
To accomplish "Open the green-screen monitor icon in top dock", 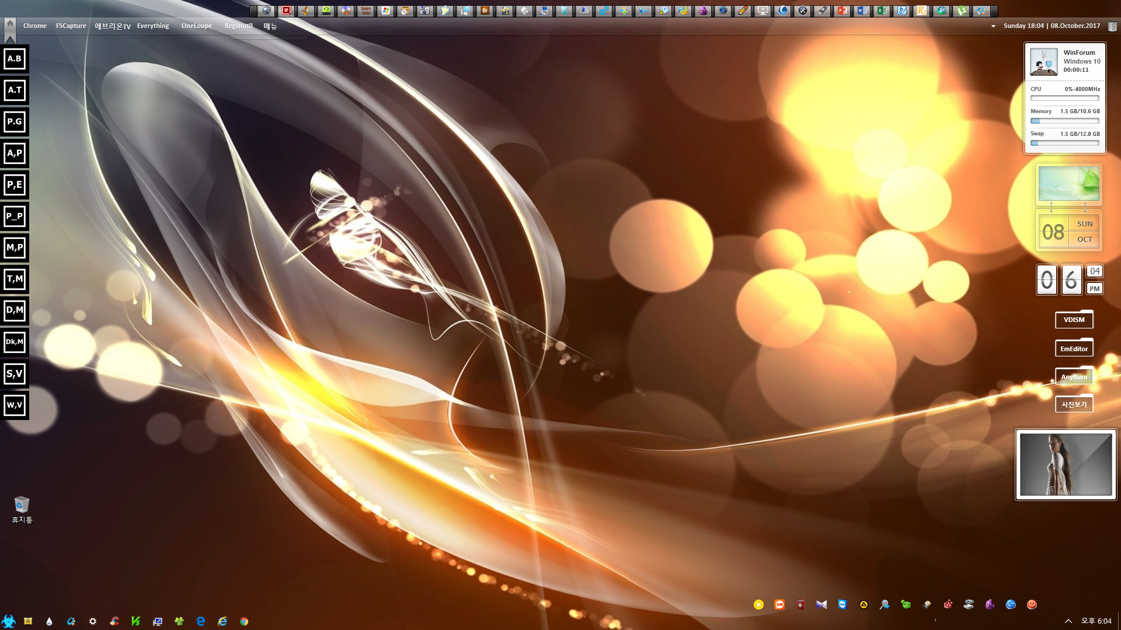I will pyautogui.click(x=326, y=10).
